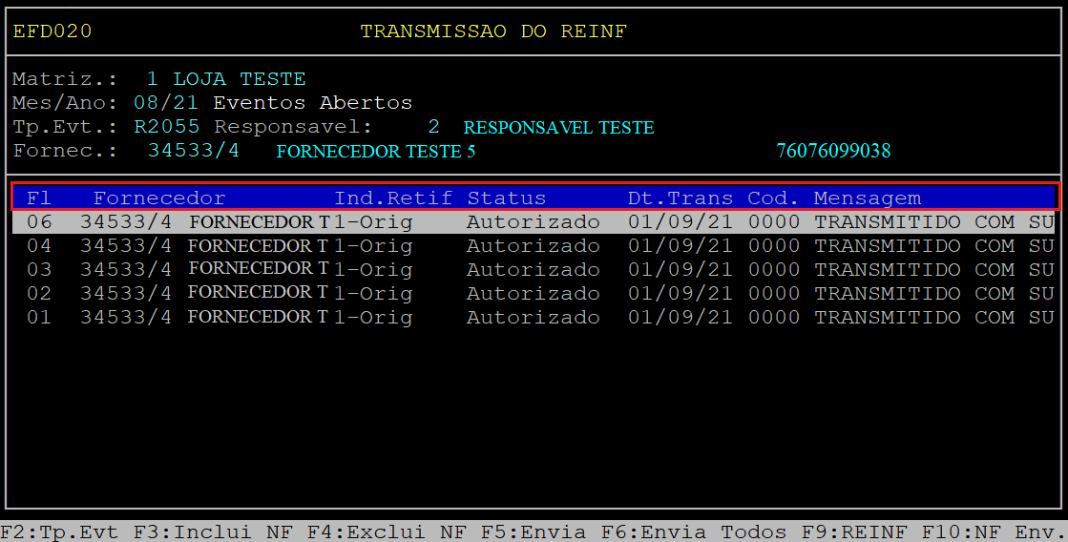Select the row with Fl 06
Screen dimensions: 1068x542
pos(533,222)
